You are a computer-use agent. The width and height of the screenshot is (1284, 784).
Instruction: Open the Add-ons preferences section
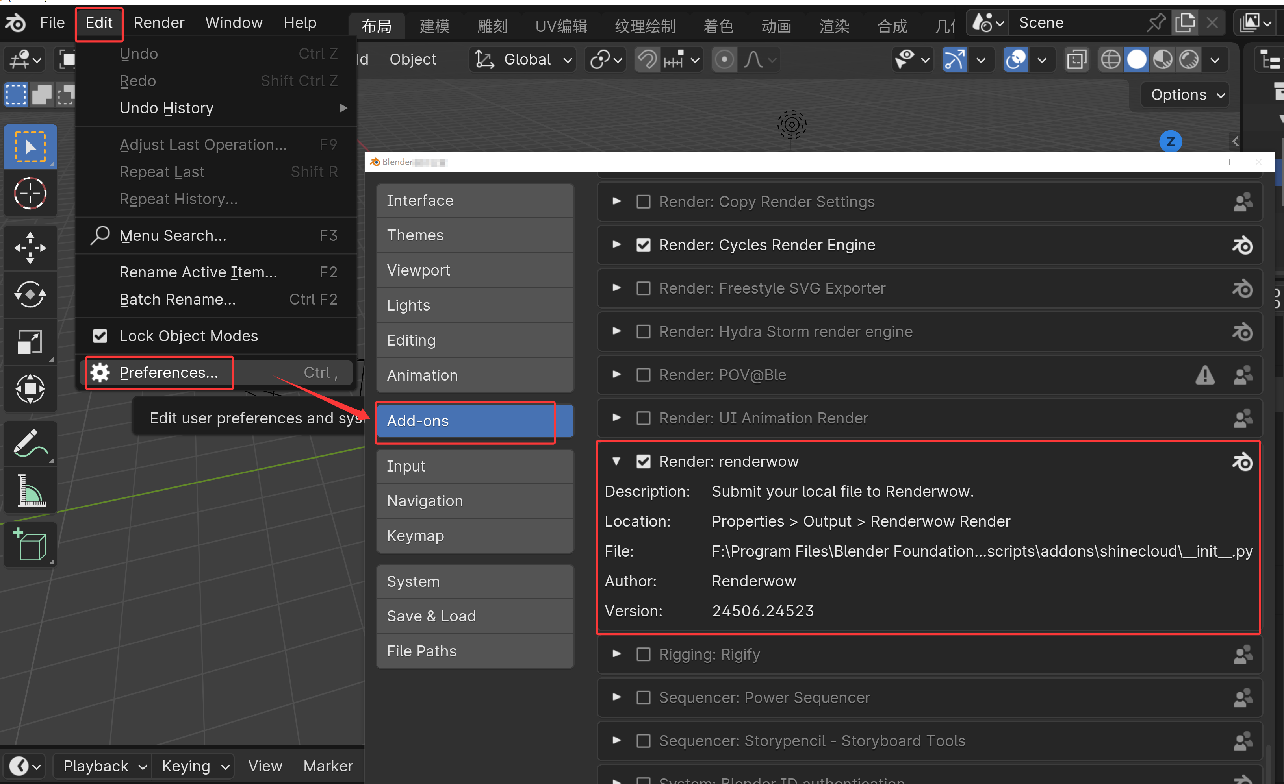point(475,421)
